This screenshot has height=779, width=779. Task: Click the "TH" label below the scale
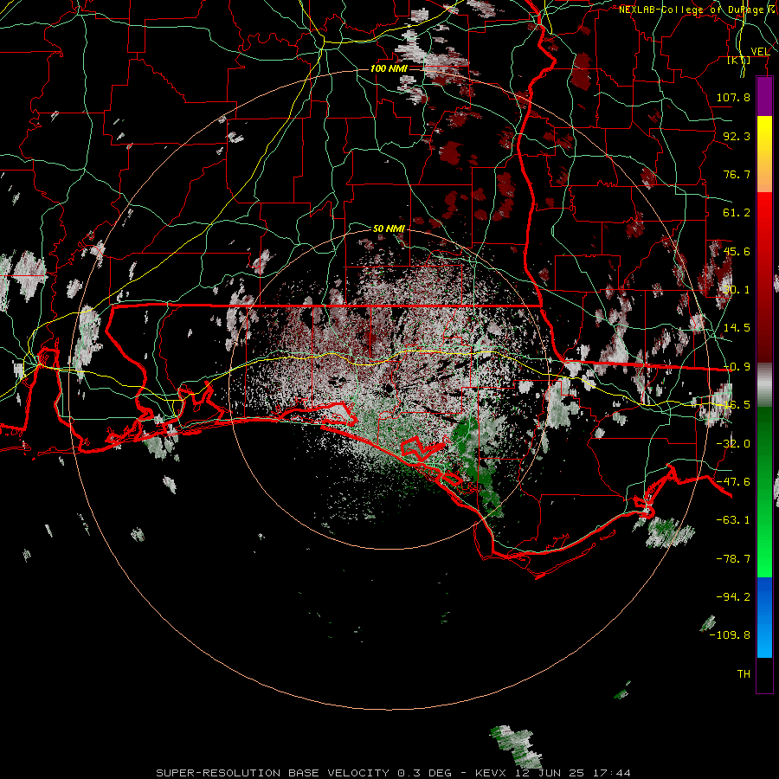coord(744,674)
